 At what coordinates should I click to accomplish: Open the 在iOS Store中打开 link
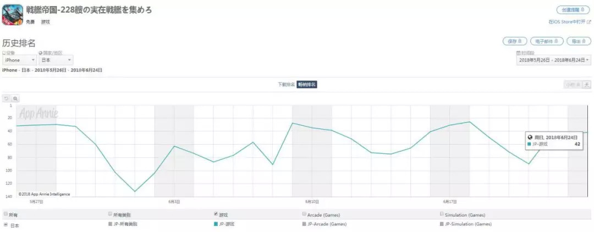click(569, 21)
